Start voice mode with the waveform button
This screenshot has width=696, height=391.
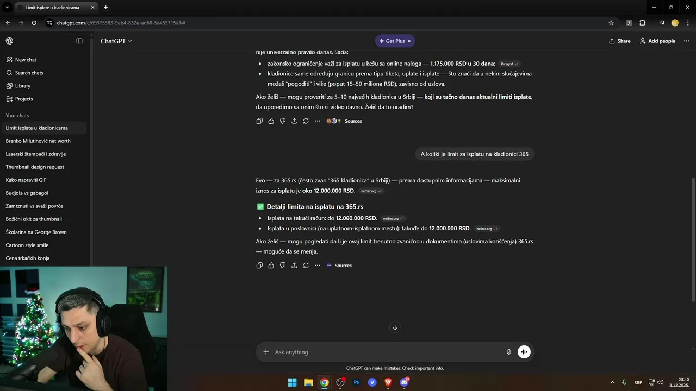[x=524, y=352]
